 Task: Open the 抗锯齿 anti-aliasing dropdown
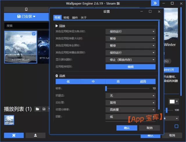(x=130, y=96)
